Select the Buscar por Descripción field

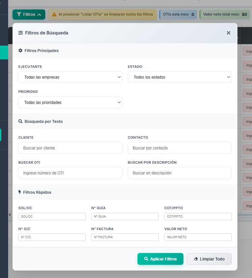click(x=179, y=173)
